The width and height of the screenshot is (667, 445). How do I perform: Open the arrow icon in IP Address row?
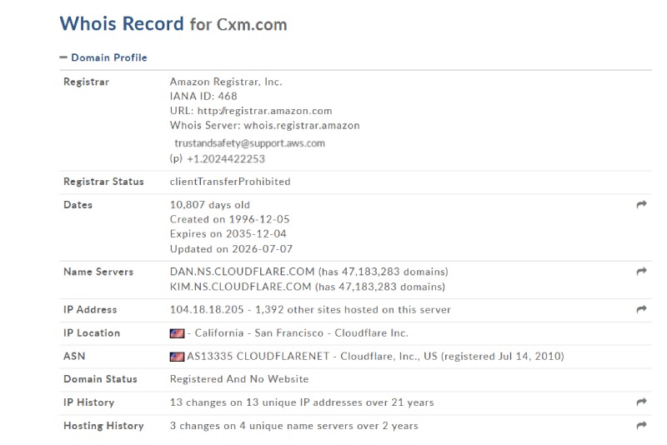(641, 309)
